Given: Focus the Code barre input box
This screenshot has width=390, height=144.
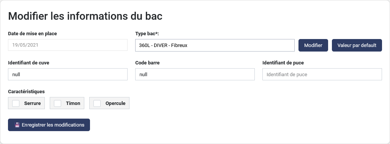Looking at the screenshot, I should click(195, 74).
